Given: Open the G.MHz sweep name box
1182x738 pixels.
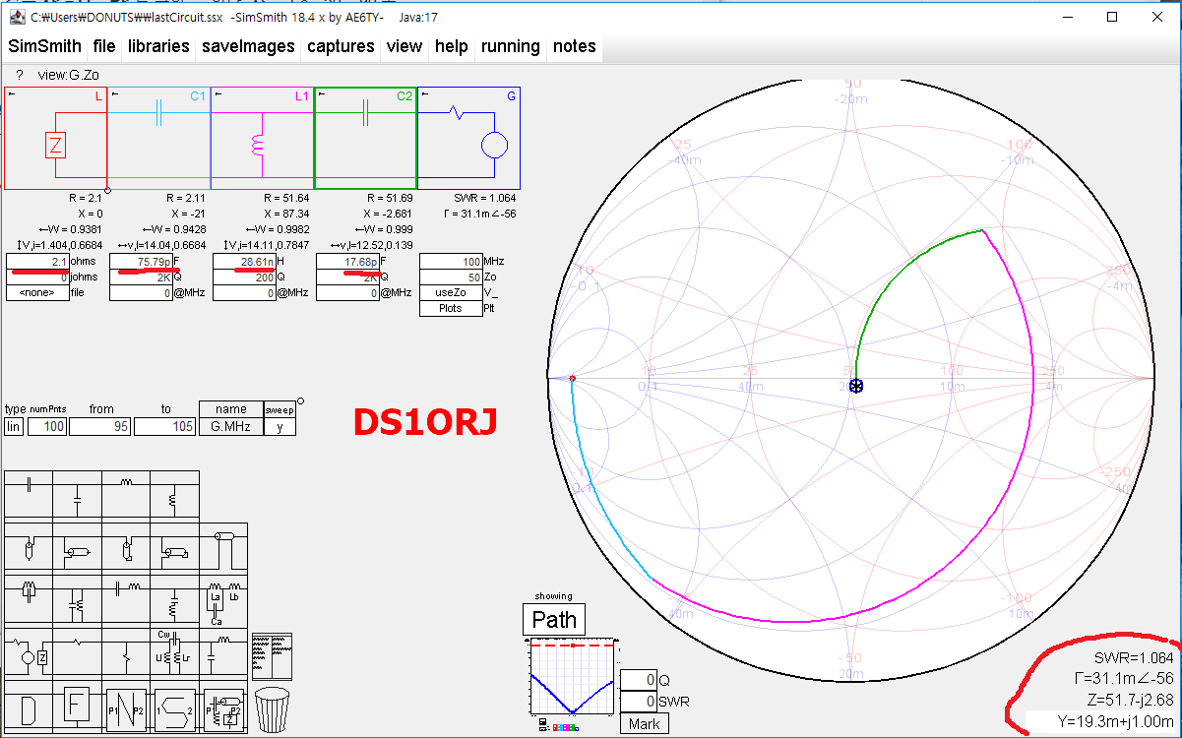Looking at the screenshot, I should [231, 426].
